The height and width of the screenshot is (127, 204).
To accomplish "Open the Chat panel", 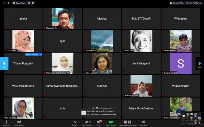I will pyautogui.click(x=99, y=122).
